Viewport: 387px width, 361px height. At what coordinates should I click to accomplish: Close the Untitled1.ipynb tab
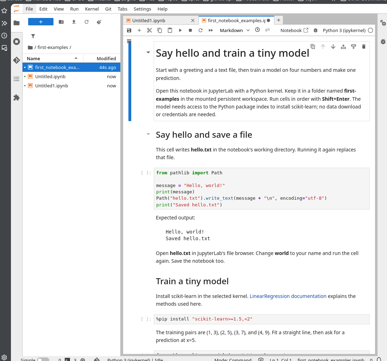(x=193, y=20)
